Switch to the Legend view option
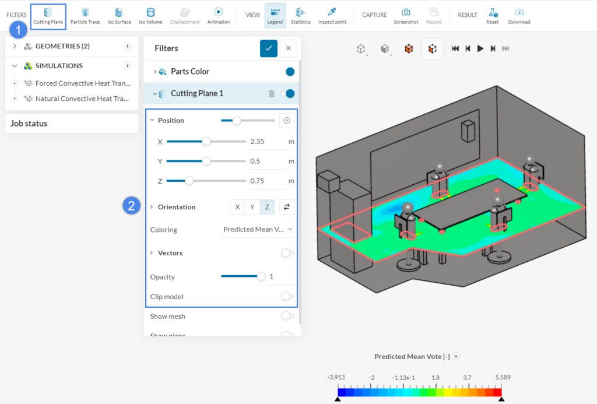 point(275,15)
